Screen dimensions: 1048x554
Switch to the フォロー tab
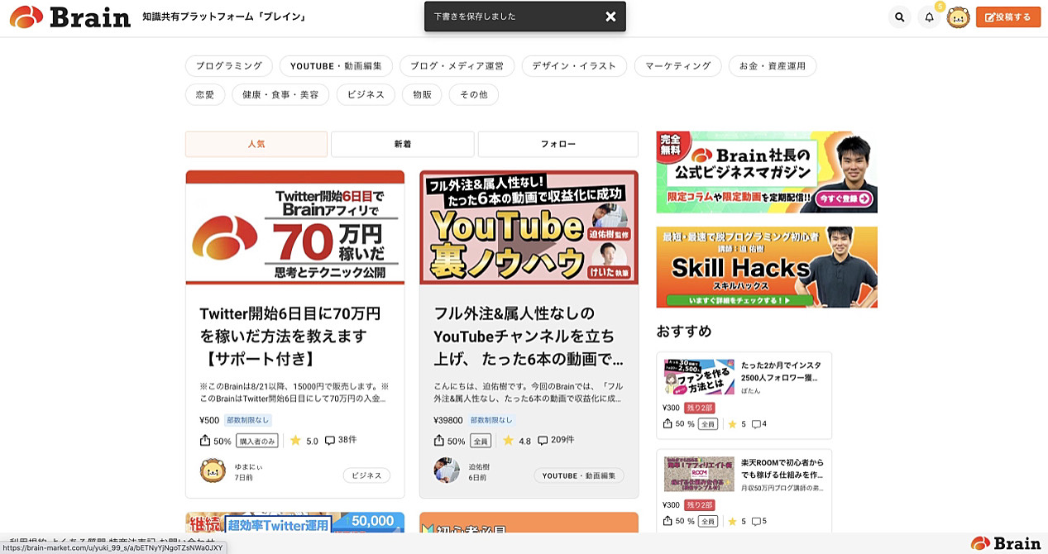pos(558,144)
